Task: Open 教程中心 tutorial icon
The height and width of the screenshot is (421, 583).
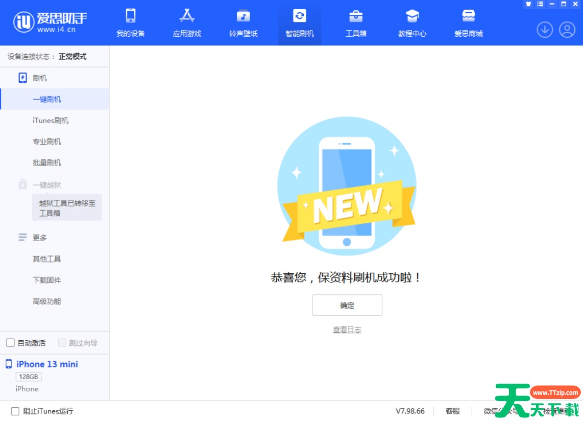Action: pos(412,16)
